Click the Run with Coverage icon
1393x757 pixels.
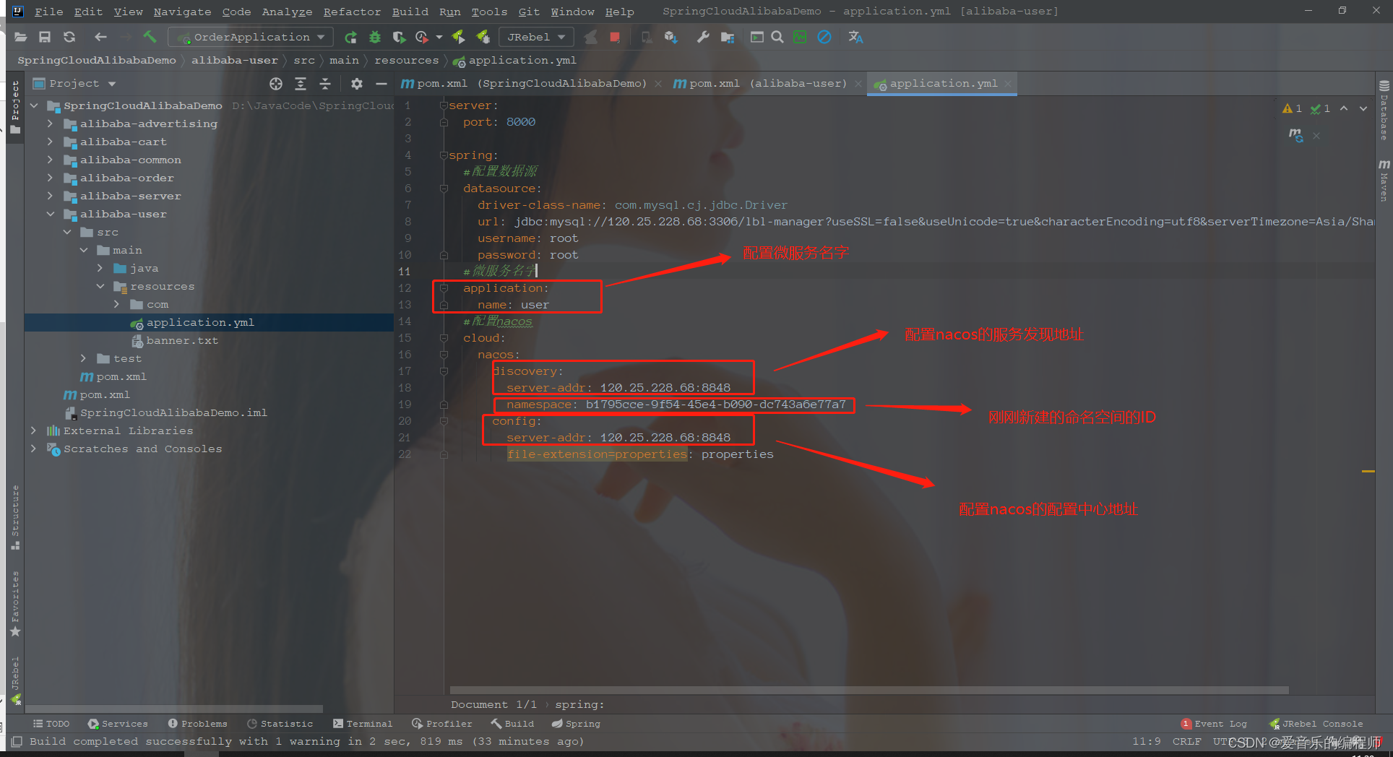(399, 37)
